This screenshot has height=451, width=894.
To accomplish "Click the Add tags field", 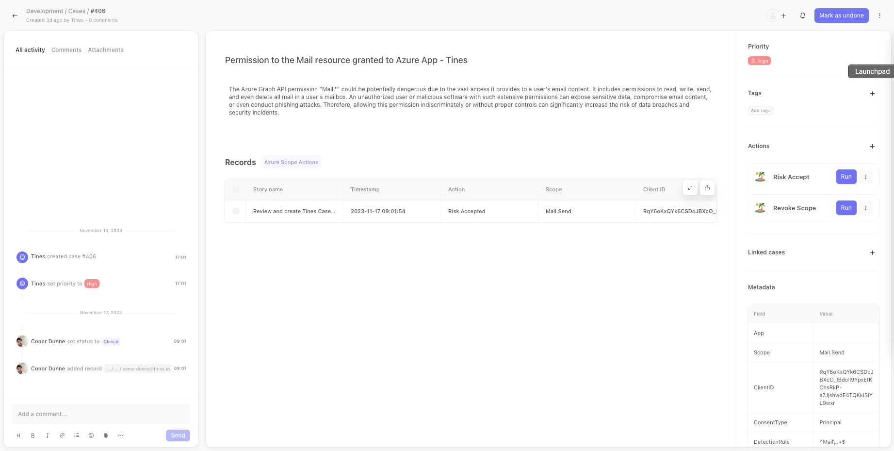I will [x=761, y=111].
